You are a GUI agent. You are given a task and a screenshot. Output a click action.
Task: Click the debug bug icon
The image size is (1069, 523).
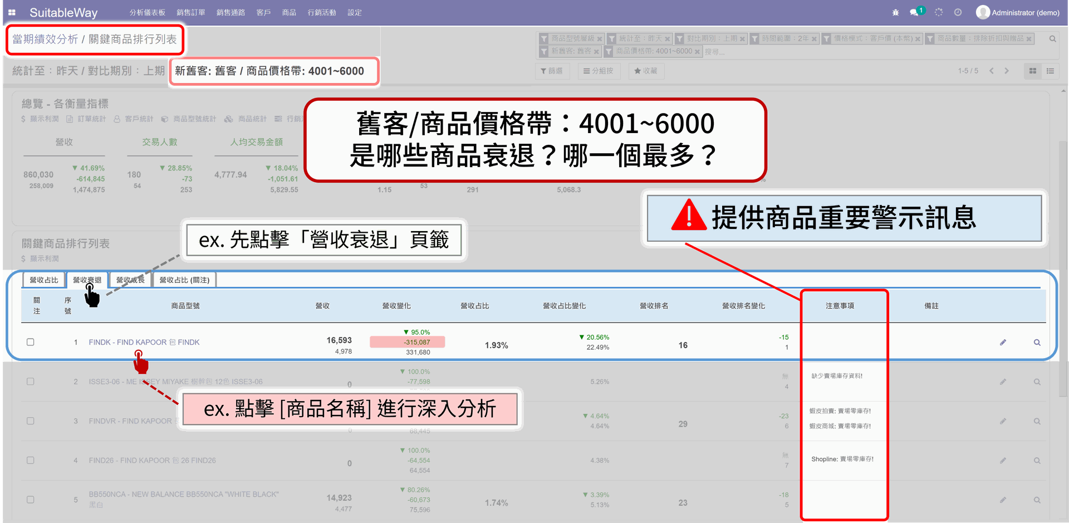895,12
